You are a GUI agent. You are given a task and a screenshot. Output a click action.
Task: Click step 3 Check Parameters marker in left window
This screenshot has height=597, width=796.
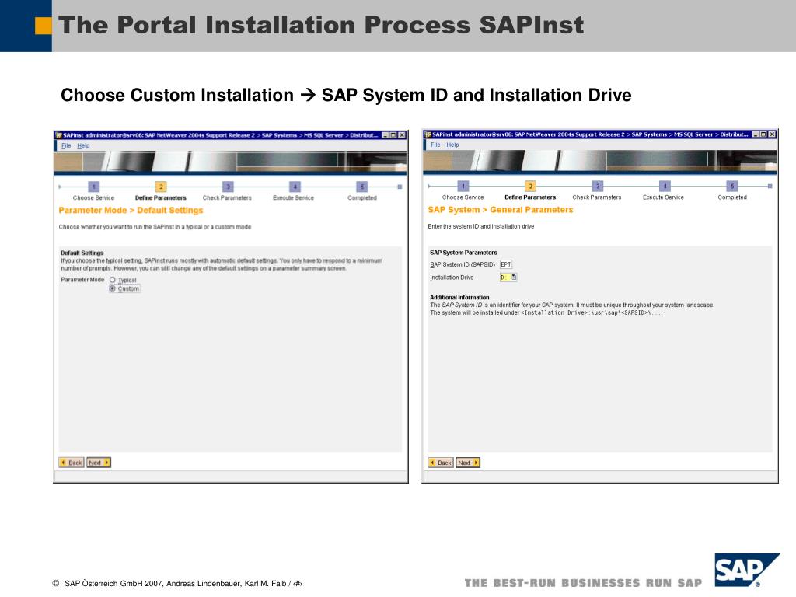click(x=228, y=187)
